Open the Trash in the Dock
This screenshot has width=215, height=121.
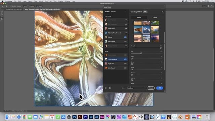[207, 117]
